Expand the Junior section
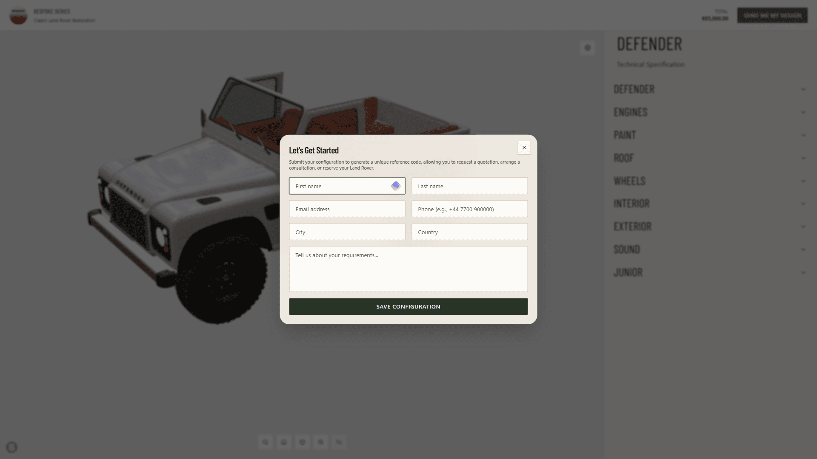This screenshot has width=817, height=459. [710, 272]
